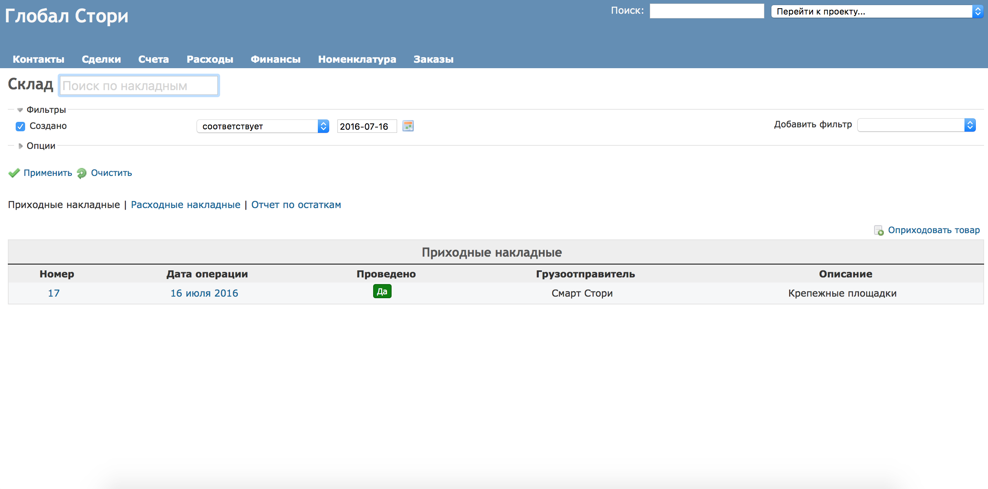Viewport: 988px width, 489px height.
Task: Click the Смарт Стори cell
Action: 582,293
